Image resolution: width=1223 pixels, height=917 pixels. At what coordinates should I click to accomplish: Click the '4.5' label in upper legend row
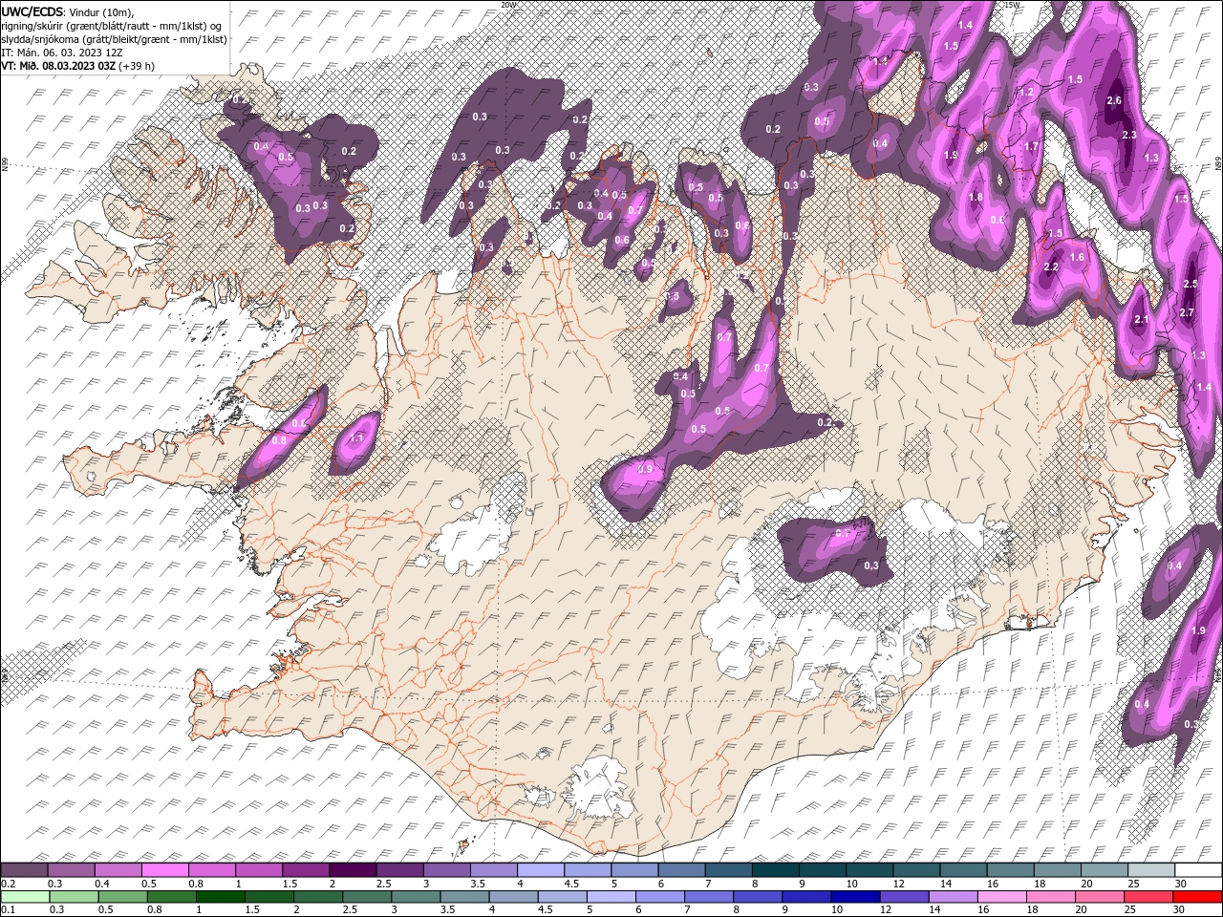click(x=571, y=884)
